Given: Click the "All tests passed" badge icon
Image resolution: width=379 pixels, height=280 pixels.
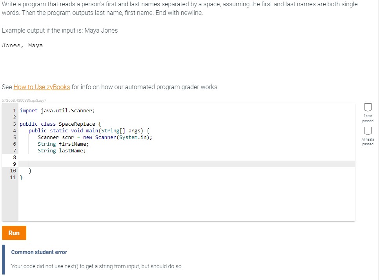Looking at the screenshot, I should pos(368,131).
